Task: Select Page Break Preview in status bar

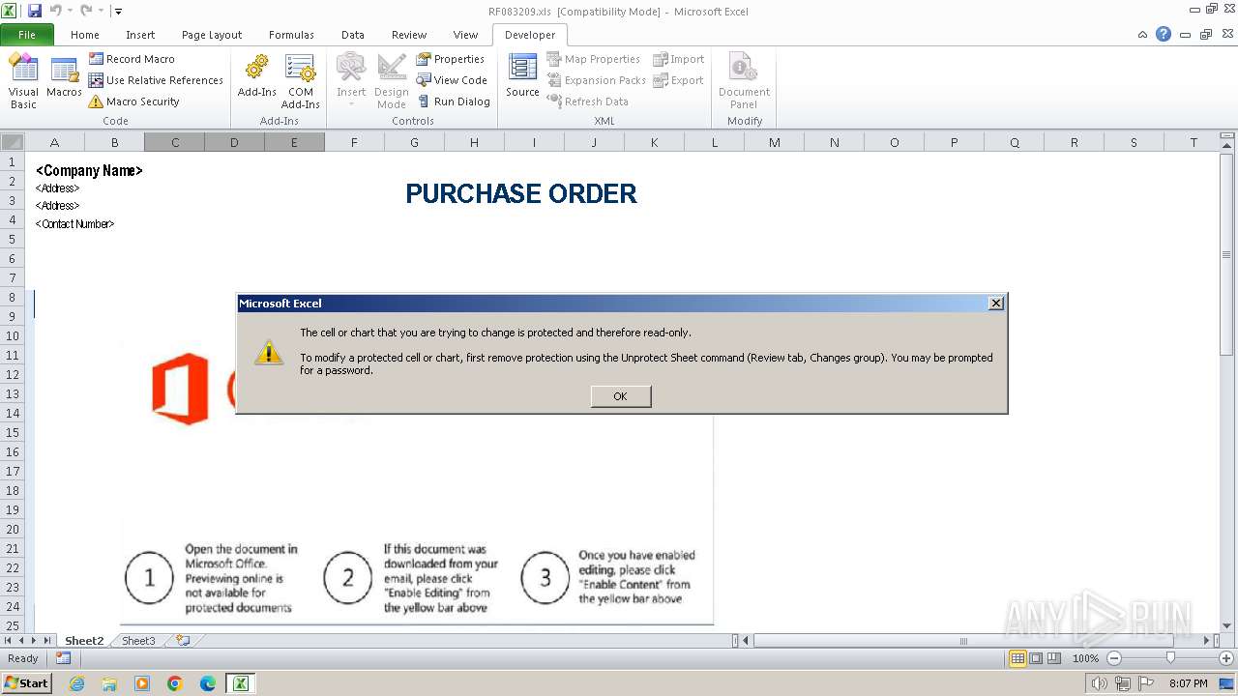Action: coord(1054,658)
